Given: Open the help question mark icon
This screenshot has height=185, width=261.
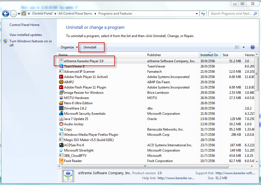Looking at the screenshot, I should coord(252,47).
